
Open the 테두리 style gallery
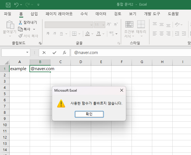click(x=141, y=29)
